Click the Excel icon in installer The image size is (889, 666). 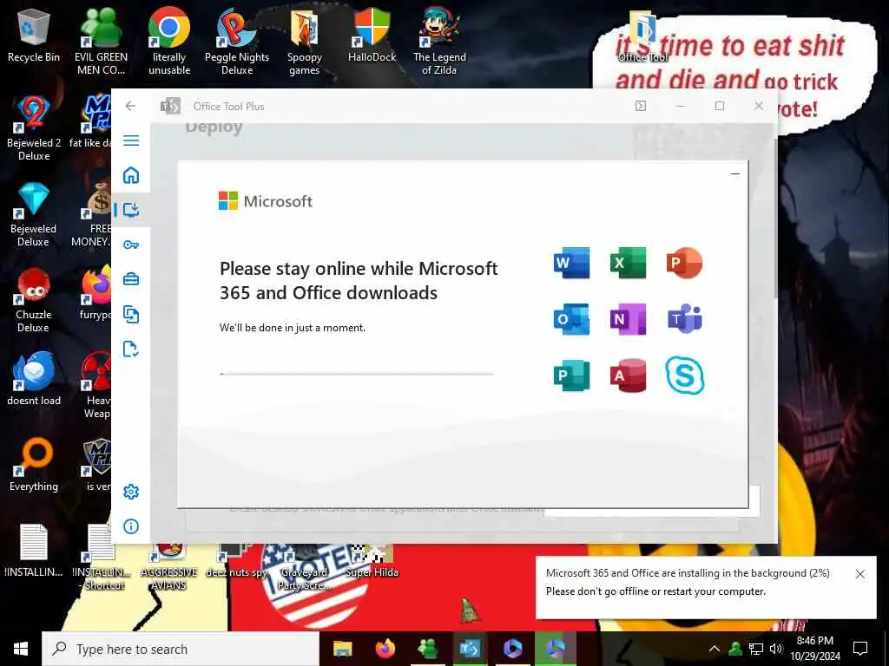pos(628,263)
